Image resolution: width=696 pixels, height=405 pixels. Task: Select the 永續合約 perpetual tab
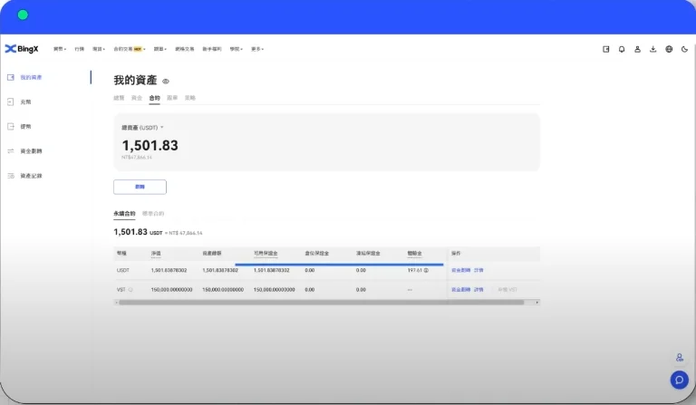pos(124,214)
